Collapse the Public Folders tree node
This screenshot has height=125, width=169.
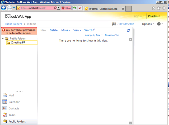coord(3,39)
